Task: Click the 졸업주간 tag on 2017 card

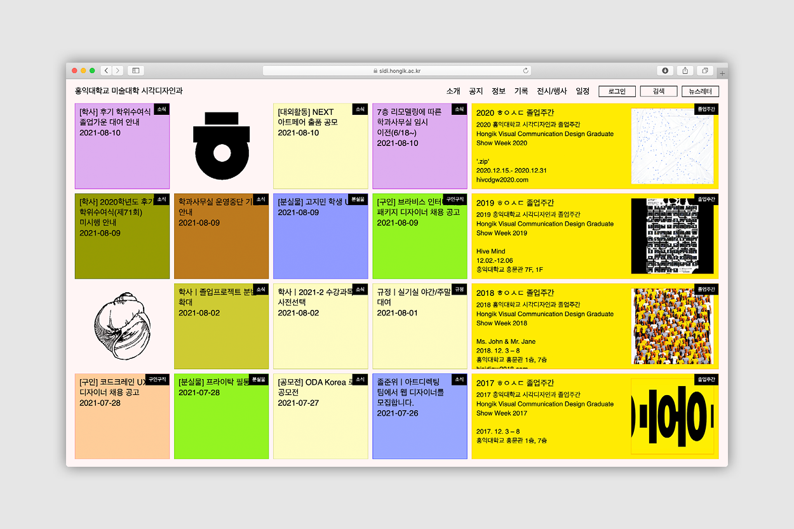Action: tap(706, 379)
